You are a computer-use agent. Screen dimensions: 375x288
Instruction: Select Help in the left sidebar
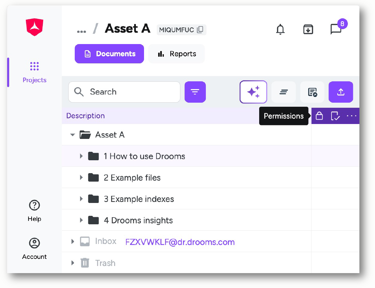34,211
